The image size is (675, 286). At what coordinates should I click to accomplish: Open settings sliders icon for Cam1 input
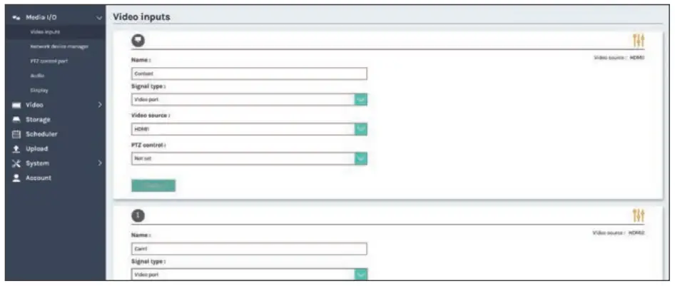pos(639,215)
